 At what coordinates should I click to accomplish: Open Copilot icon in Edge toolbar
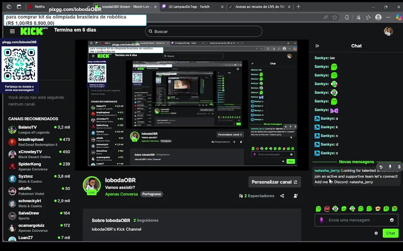[x=399, y=17]
